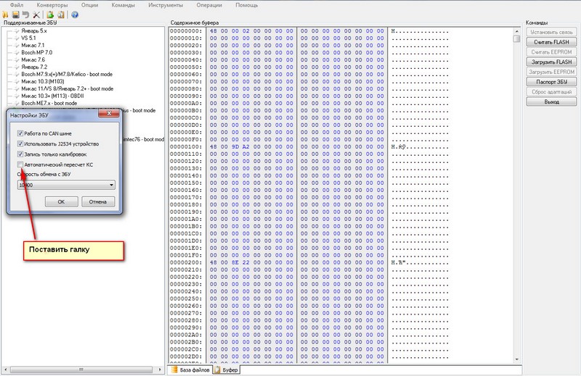Switch to the Буфер tab
581x376 pixels.
(229, 369)
